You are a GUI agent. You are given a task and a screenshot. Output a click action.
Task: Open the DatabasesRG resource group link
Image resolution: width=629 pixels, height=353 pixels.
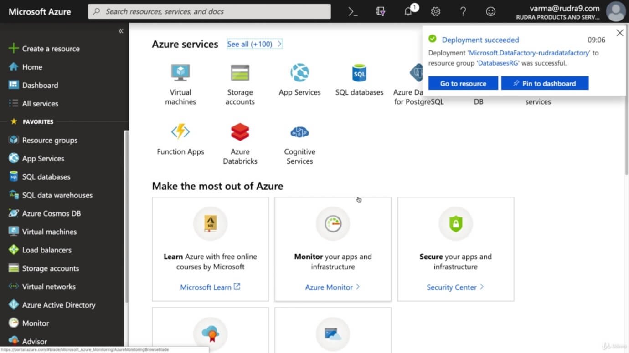point(498,63)
